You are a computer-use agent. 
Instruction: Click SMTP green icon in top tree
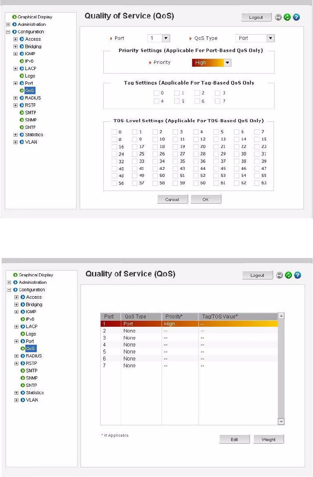21,113
